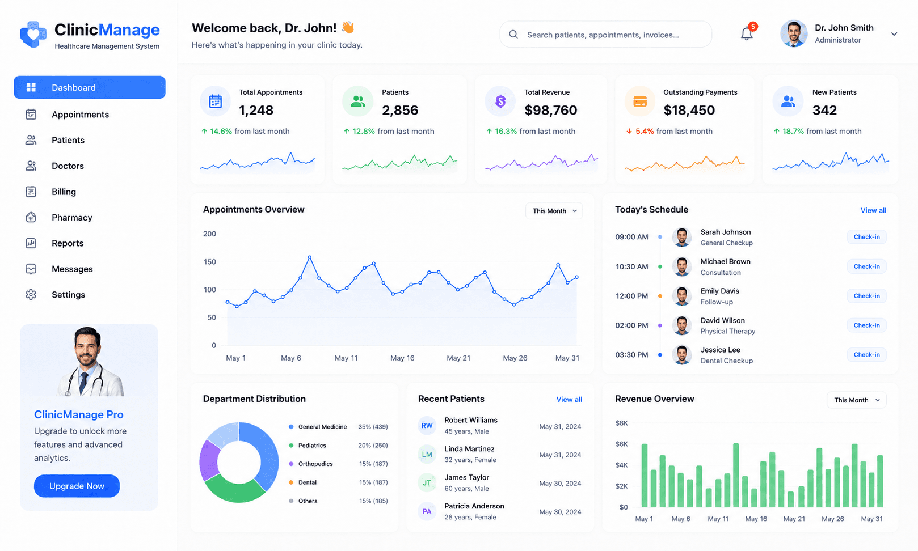This screenshot has width=918, height=551.
Task: Expand the Dr. John Smith profile chevron
Action: [x=894, y=34]
